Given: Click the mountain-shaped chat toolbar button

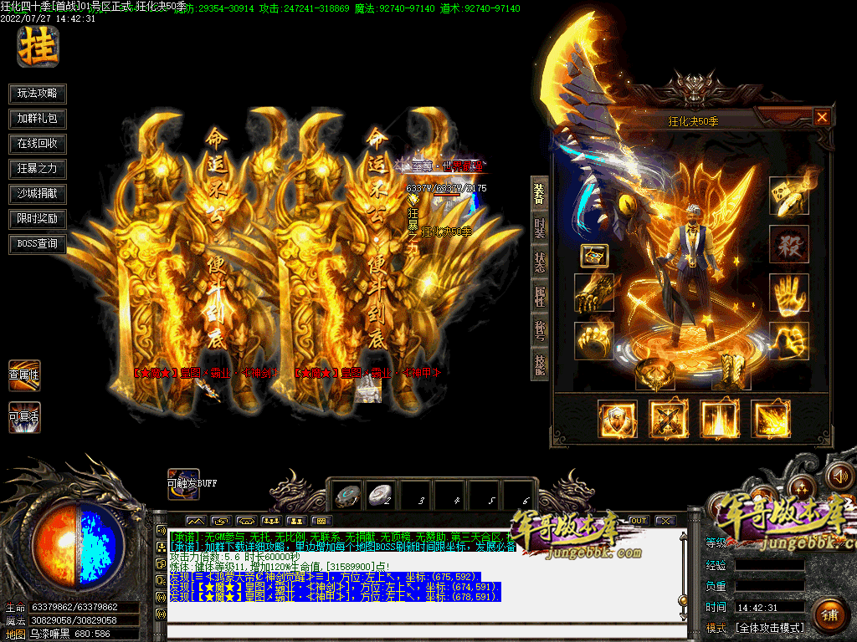Looking at the screenshot, I should [x=196, y=521].
